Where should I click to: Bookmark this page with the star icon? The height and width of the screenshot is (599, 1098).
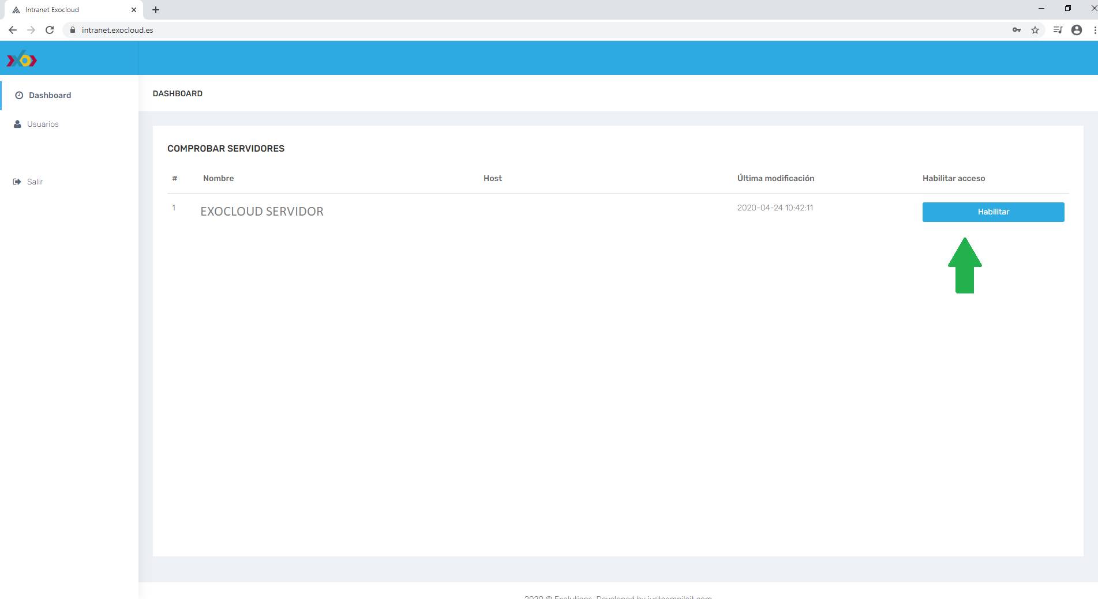point(1035,30)
